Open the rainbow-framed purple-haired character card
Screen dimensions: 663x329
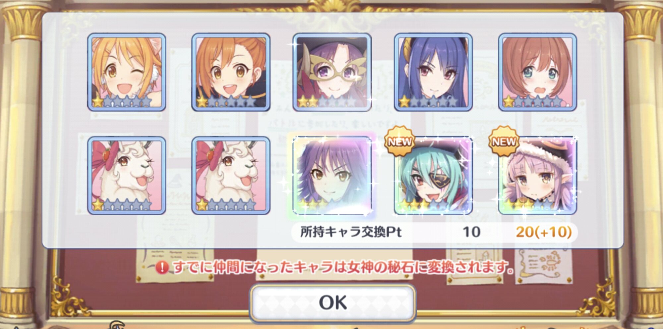coord(332,176)
